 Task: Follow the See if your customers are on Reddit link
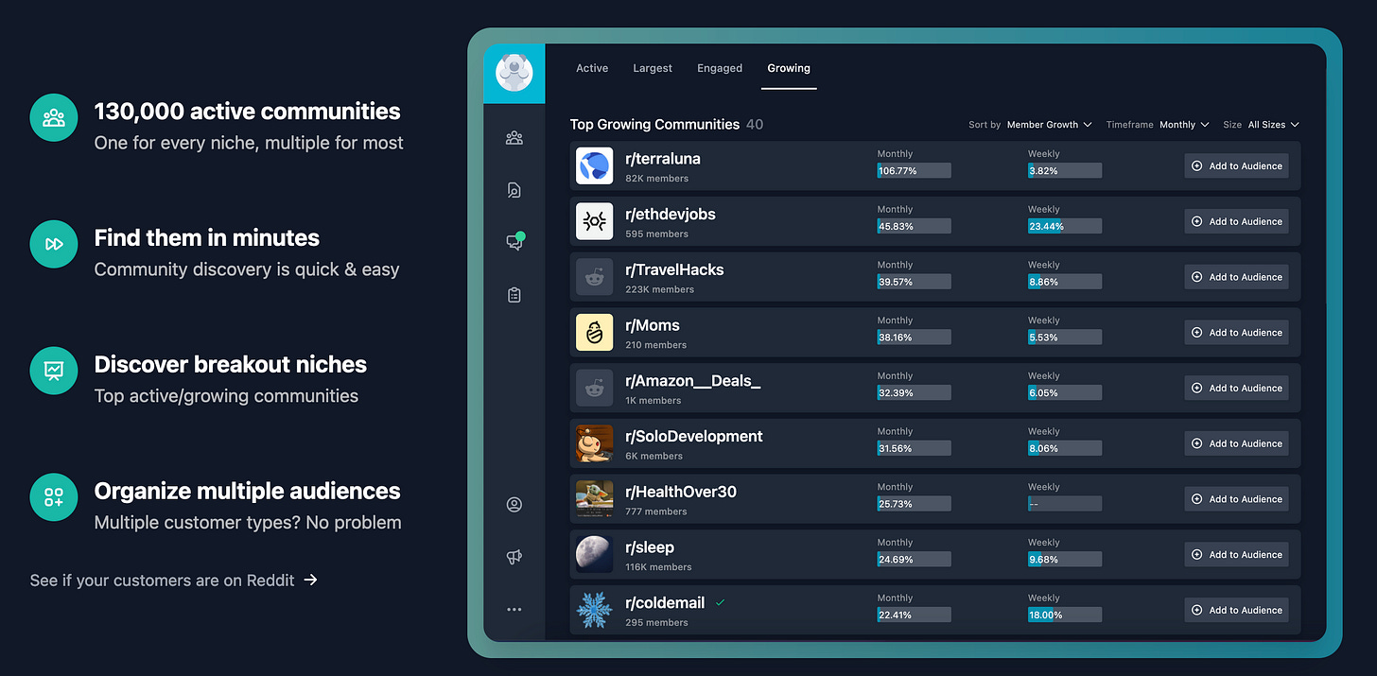[x=174, y=581]
